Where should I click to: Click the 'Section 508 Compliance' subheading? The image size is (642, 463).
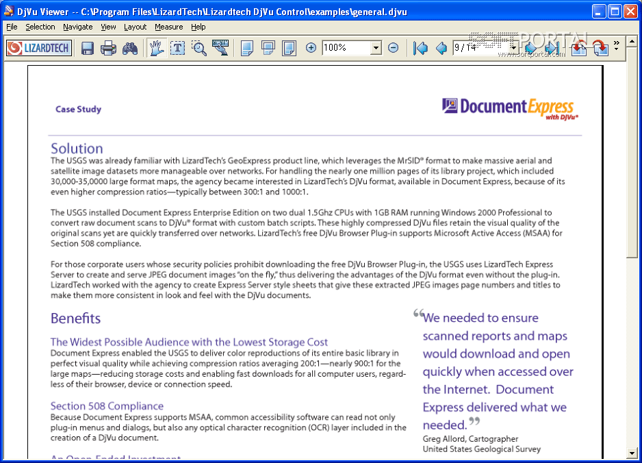click(x=107, y=406)
